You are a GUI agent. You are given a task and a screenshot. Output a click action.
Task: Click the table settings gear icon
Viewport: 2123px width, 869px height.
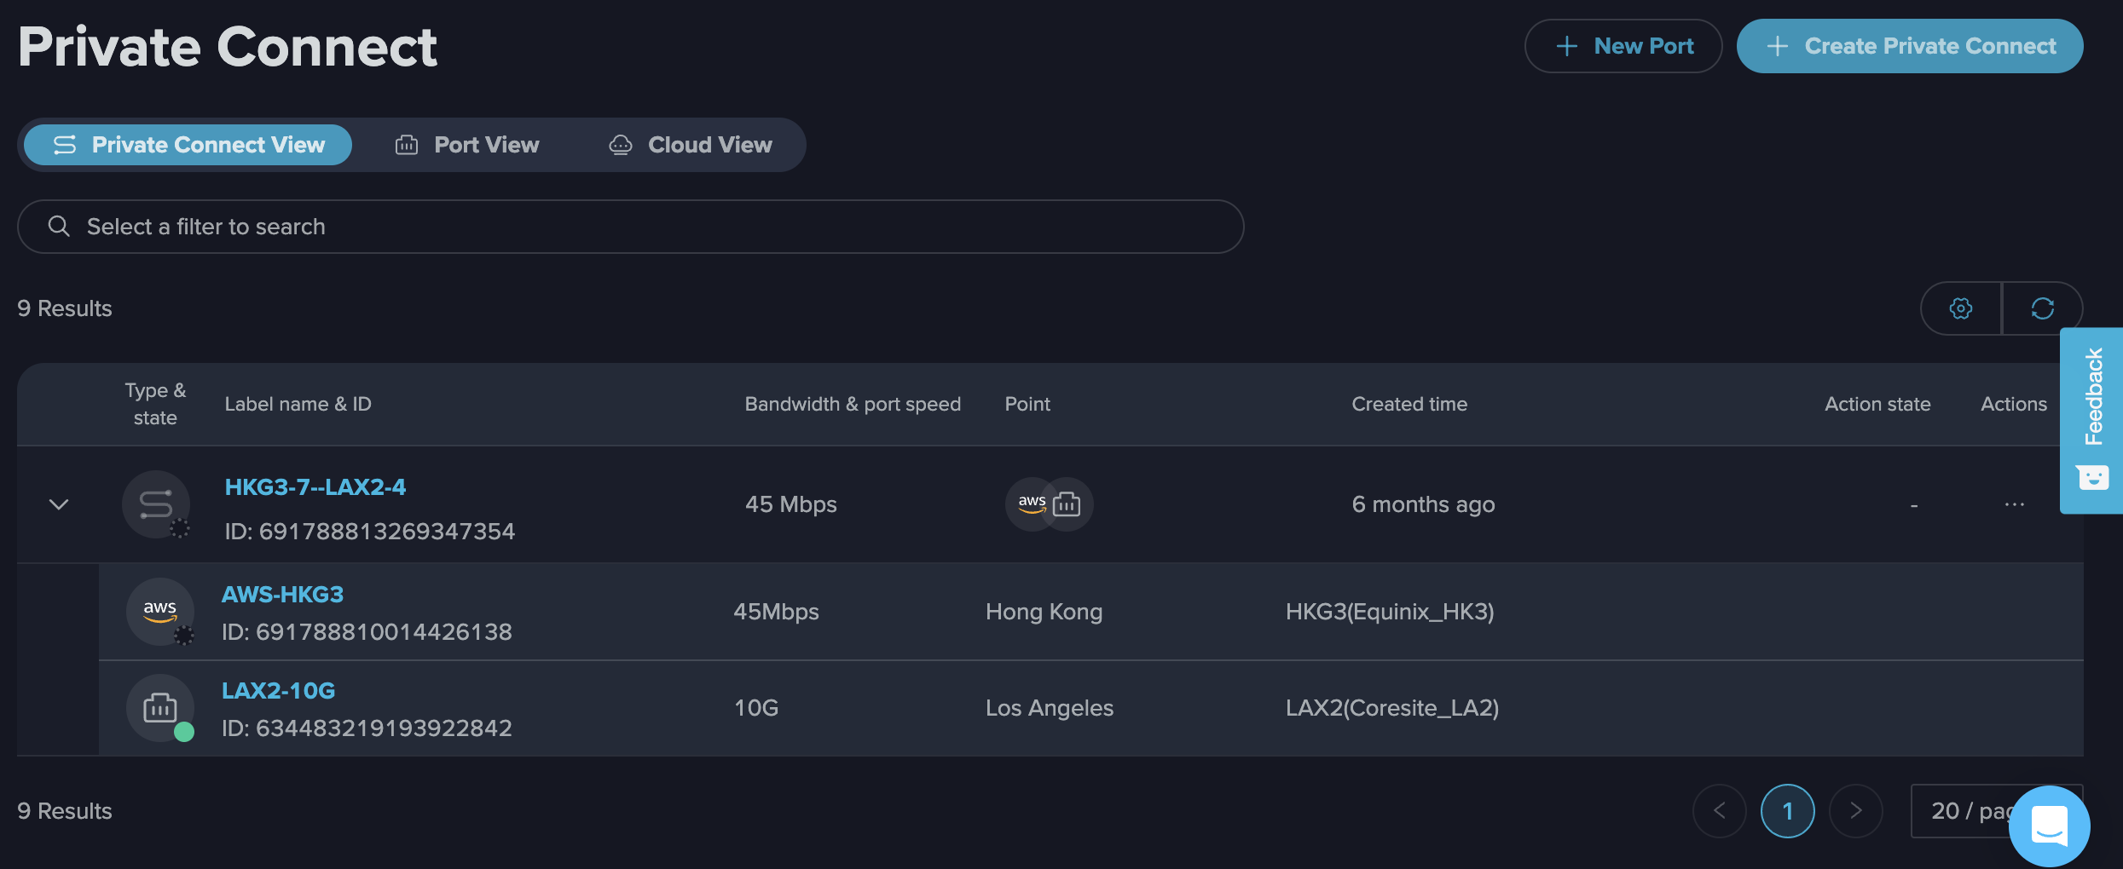pyautogui.click(x=1960, y=308)
